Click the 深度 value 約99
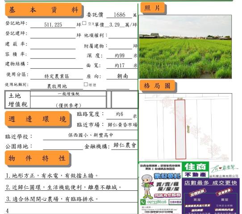This screenshot has width=242, height=214. pyautogui.click(x=120, y=55)
